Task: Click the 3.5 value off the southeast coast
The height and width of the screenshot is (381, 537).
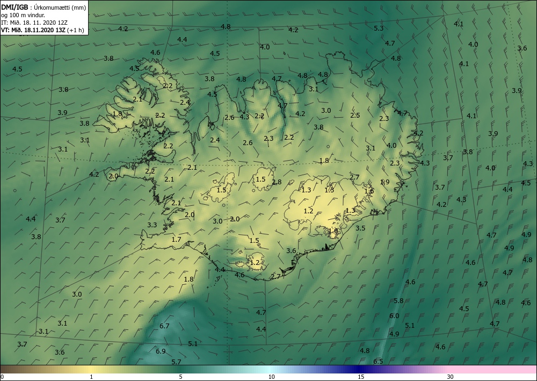Action: (x=360, y=228)
